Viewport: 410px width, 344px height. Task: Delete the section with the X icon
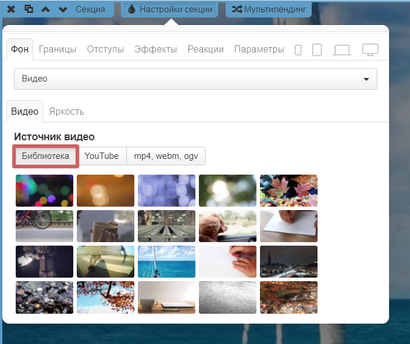point(11,9)
